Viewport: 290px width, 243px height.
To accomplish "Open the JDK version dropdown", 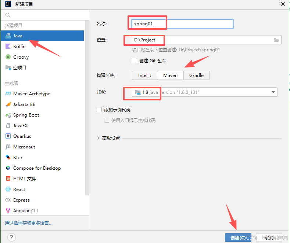I will (x=273, y=92).
